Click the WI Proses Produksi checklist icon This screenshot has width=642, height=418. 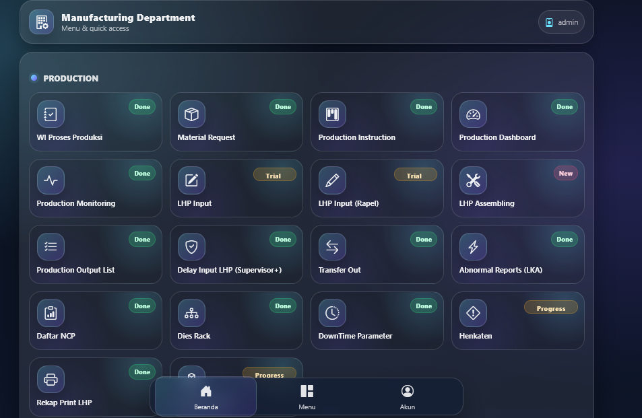51,114
